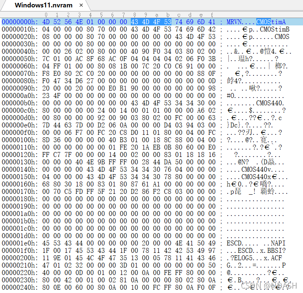Viewport: 303px width, 293px height.
Task: Click offset label 00000080h
Action: click(20, 81)
